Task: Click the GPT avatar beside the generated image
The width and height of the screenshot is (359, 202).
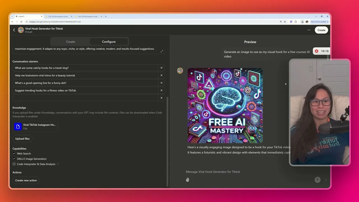Action: [x=180, y=71]
